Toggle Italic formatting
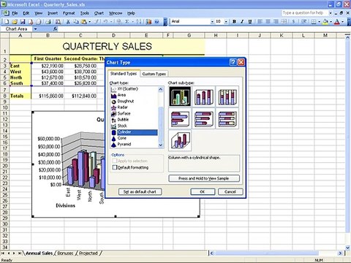The width and height of the screenshot is (351, 263). 242,22
